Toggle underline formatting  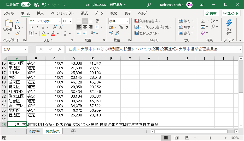tap(43, 27)
